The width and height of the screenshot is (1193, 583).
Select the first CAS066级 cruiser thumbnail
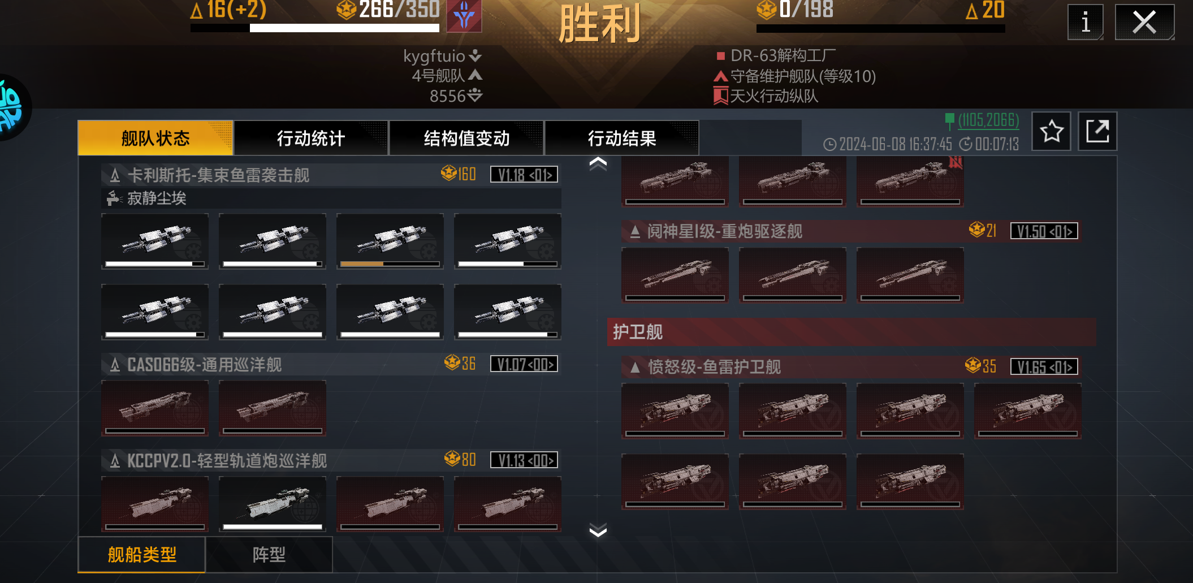(x=155, y=408)
